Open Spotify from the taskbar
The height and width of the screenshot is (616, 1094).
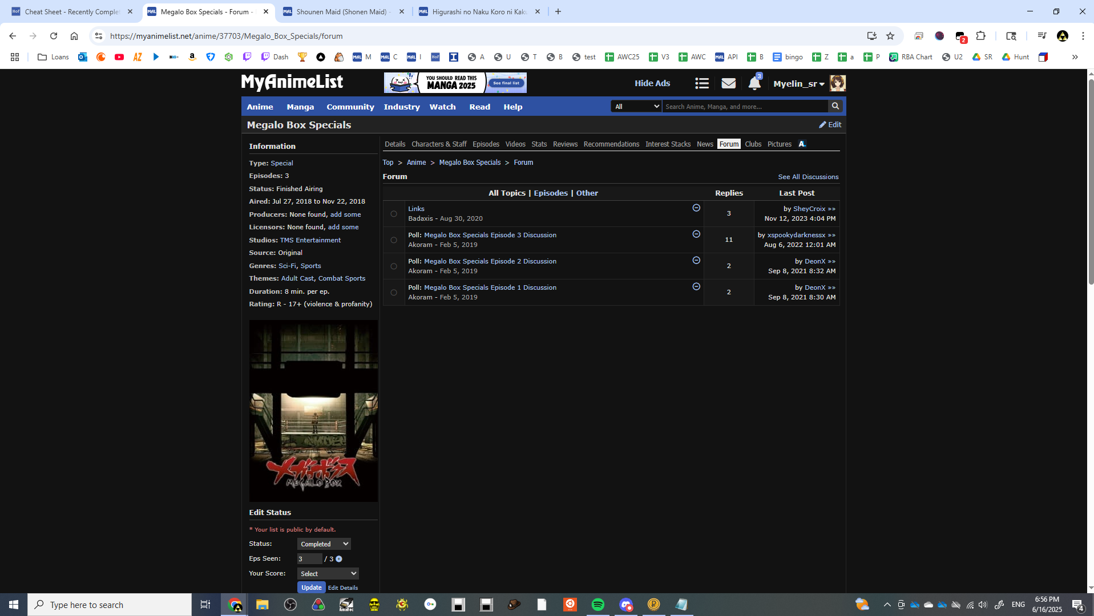(598, 605)
